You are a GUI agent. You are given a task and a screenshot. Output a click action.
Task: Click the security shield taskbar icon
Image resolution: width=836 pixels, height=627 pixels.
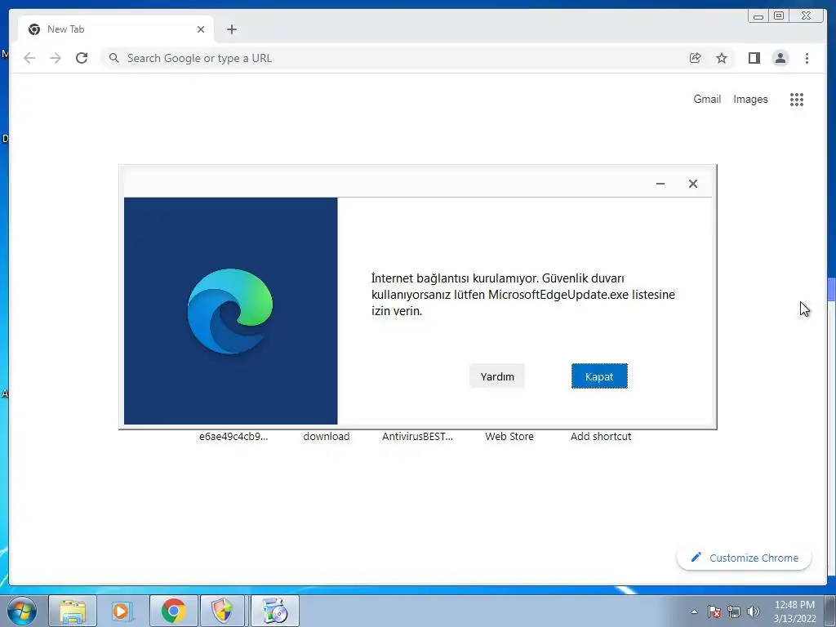(x=223, y=611)
